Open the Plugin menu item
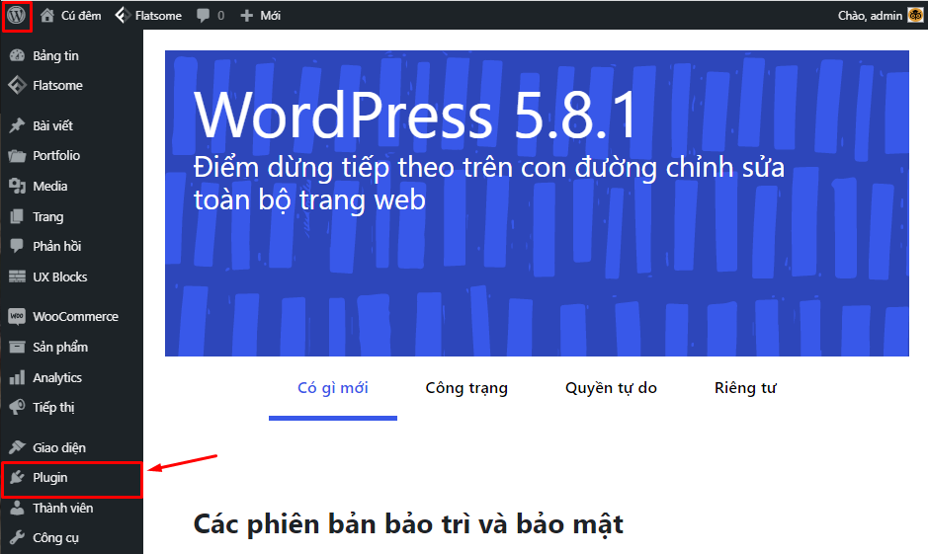 pyautogui.click(x=71, y=479)
